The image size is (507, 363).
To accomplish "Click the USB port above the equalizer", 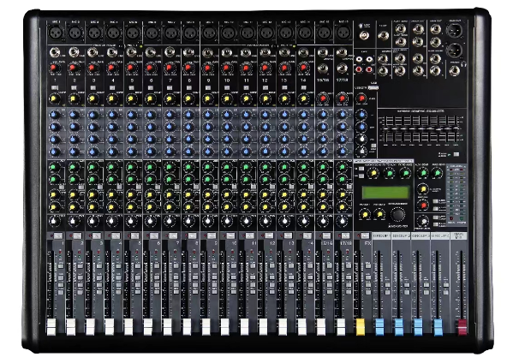I will click(x=373, y=87).
